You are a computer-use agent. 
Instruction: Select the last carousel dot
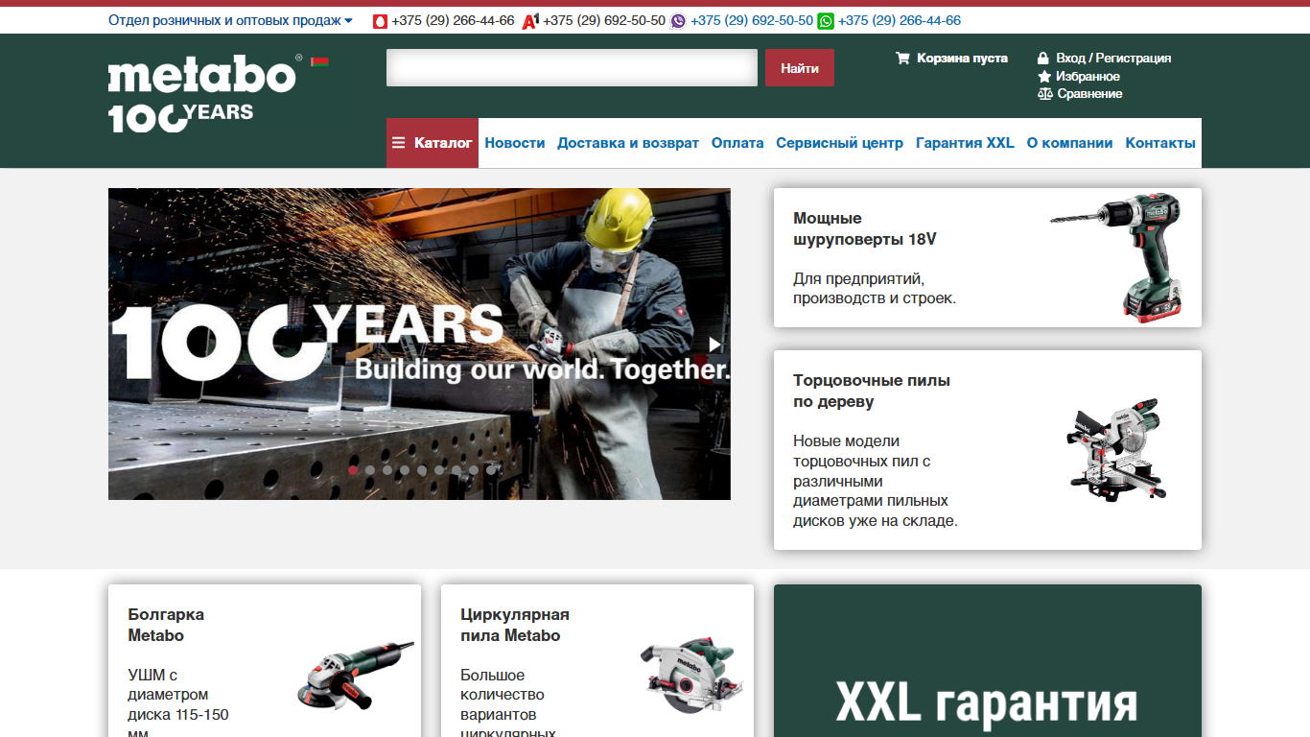[x=491, y=470]
